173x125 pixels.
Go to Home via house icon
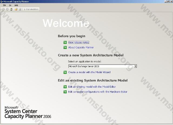11,9
